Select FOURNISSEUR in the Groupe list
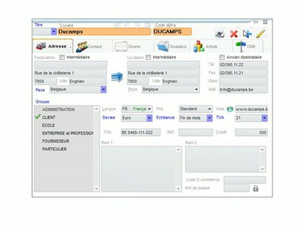This screenshot has height=226, width=301. coord(56,141)
